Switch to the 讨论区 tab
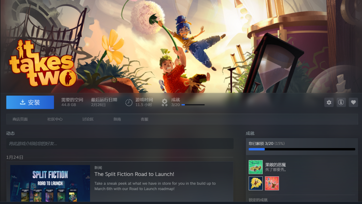 (88, 119)
